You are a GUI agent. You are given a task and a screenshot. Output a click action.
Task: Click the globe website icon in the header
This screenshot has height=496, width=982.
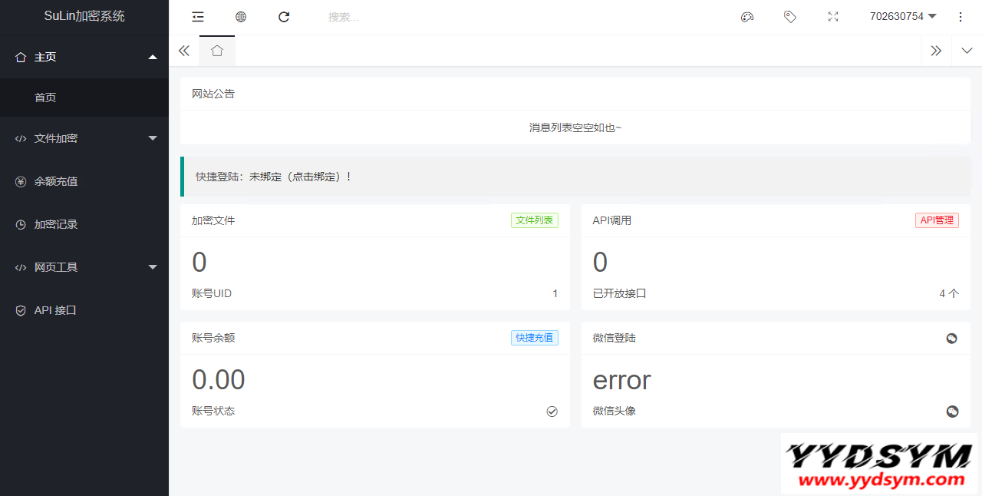(241, 17)
